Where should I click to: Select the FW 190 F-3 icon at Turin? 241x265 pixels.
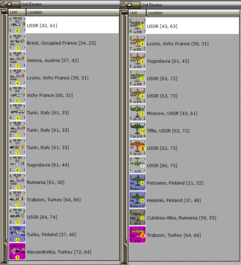17,112
